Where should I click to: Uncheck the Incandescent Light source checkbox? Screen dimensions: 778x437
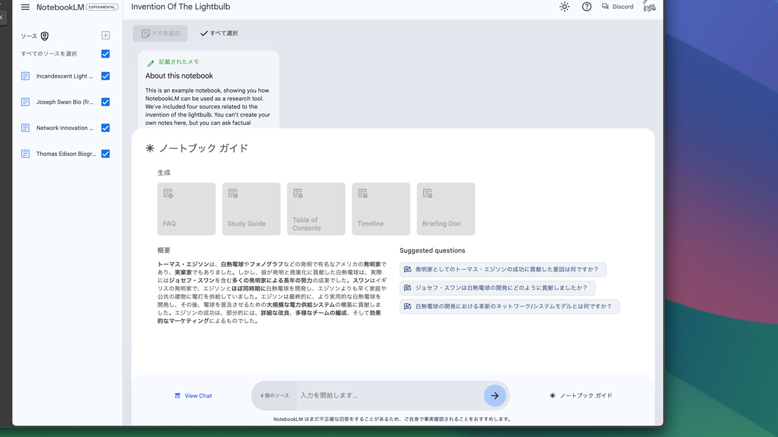[x=106, y=76]
